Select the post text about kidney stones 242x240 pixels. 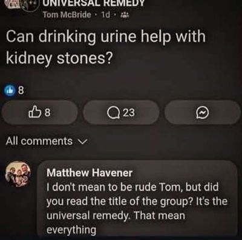point(106,47)
